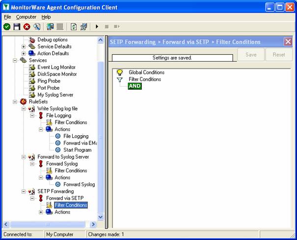
Task: Click the Action Defaults icon
Action: (x=32, y=53)
